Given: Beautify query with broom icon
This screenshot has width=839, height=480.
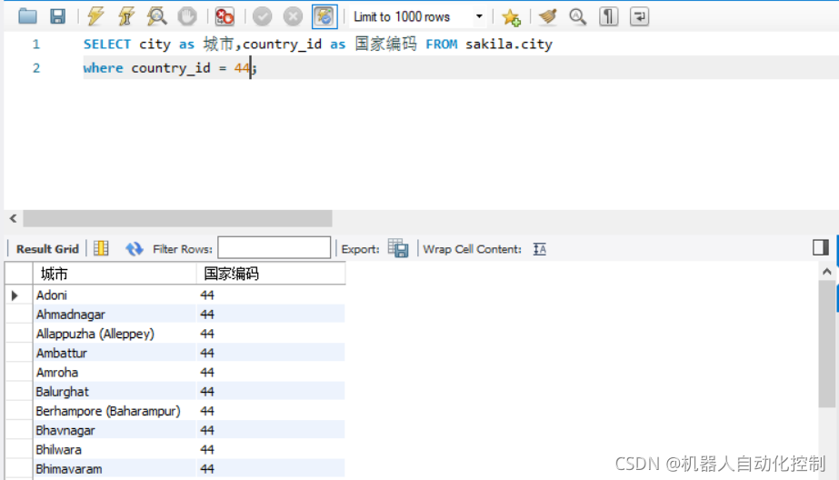Looking at the screenshot, I should coord(548,16).
